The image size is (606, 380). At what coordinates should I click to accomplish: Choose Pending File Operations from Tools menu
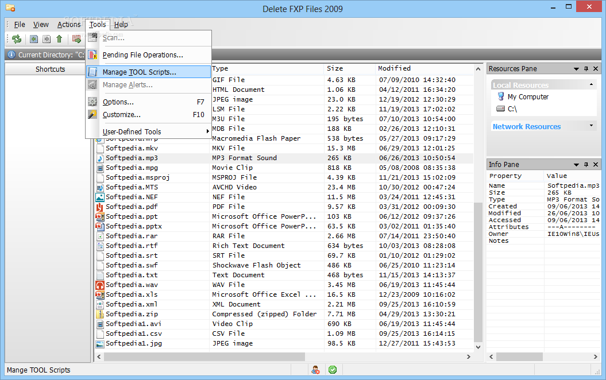coord(148,55)
